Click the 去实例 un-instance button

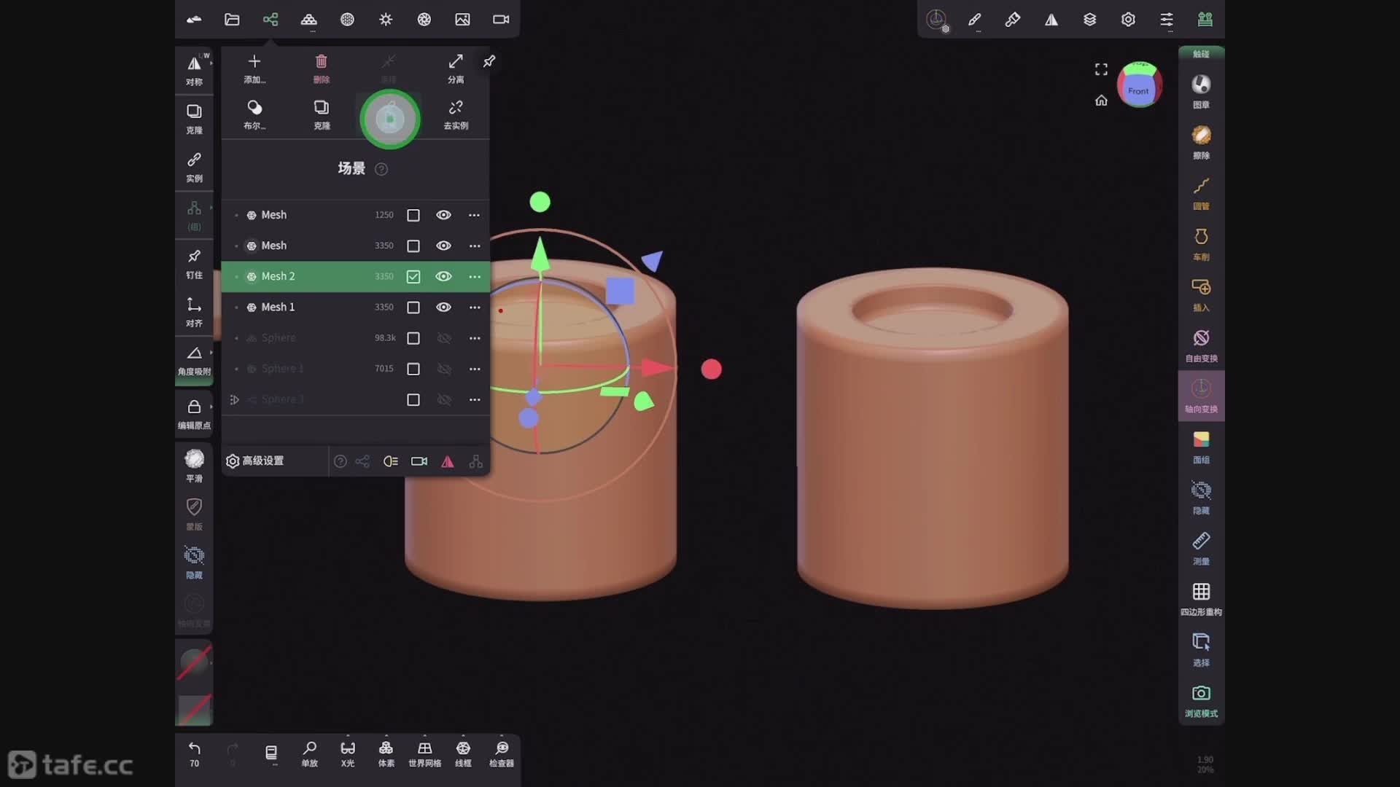[456, 115]
